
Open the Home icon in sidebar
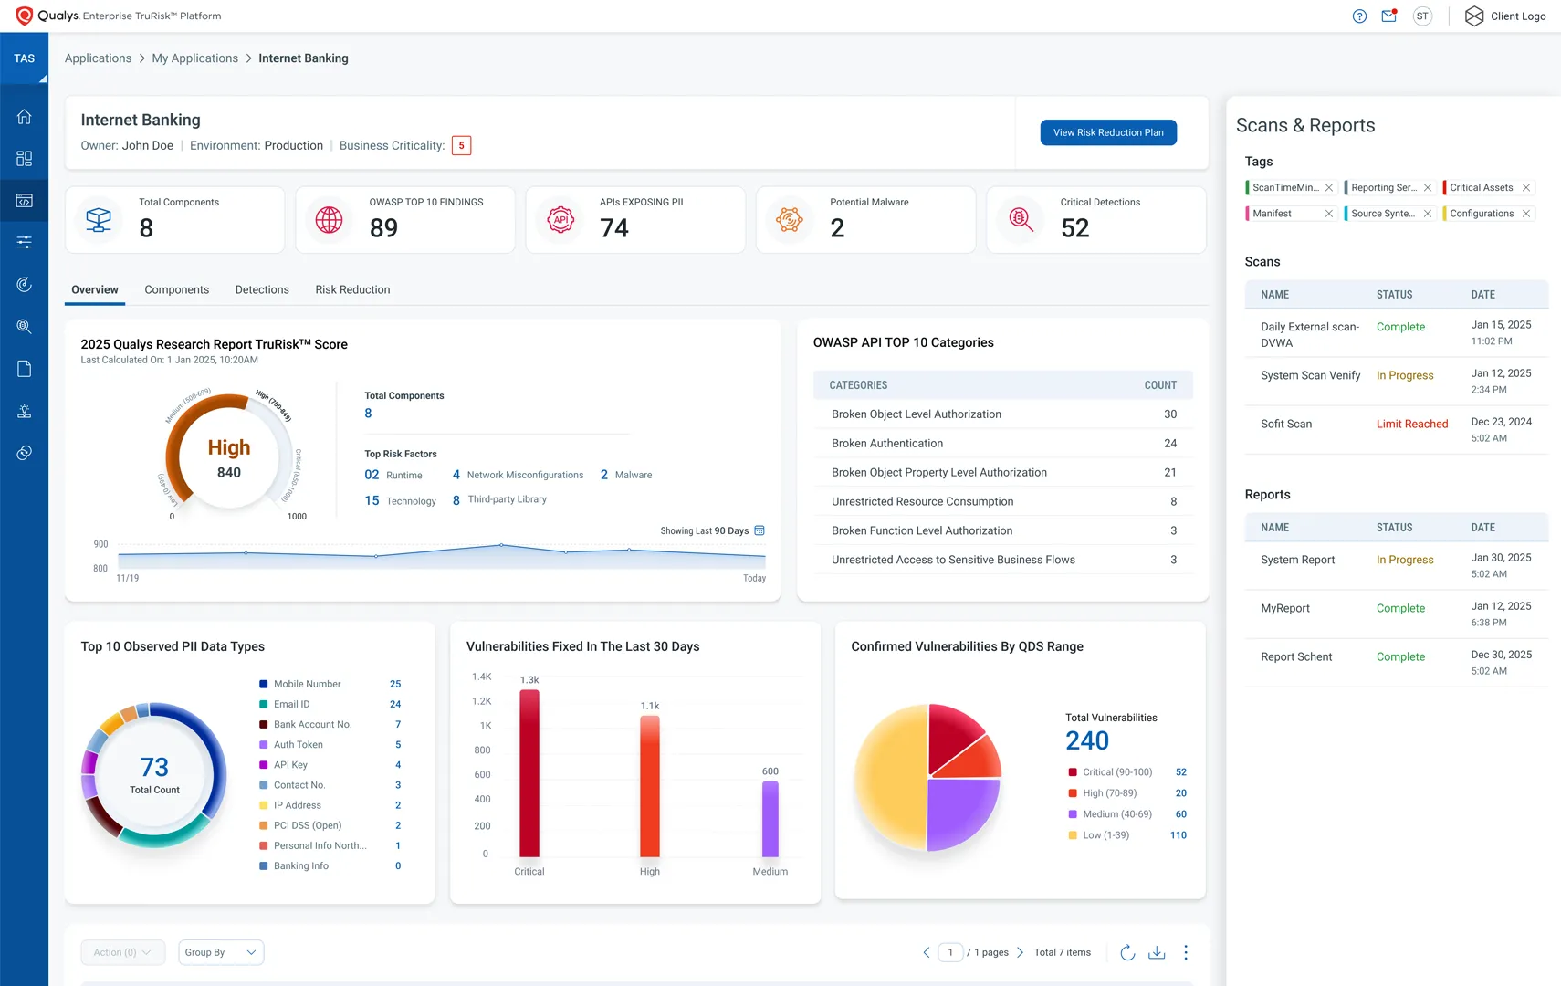point(25,116)
